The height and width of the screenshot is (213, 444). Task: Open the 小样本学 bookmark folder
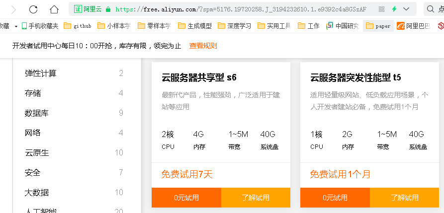(x=114, y=26)
